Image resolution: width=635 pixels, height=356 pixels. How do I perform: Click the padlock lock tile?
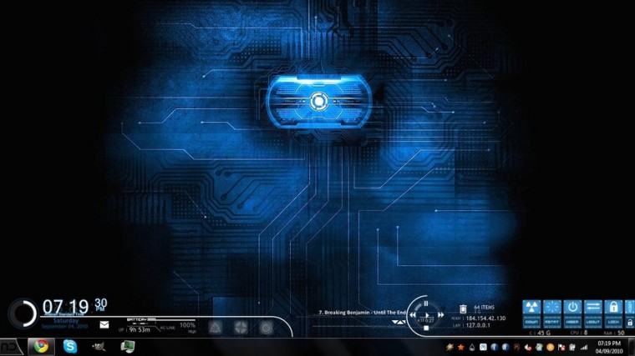tap(613, 314)
